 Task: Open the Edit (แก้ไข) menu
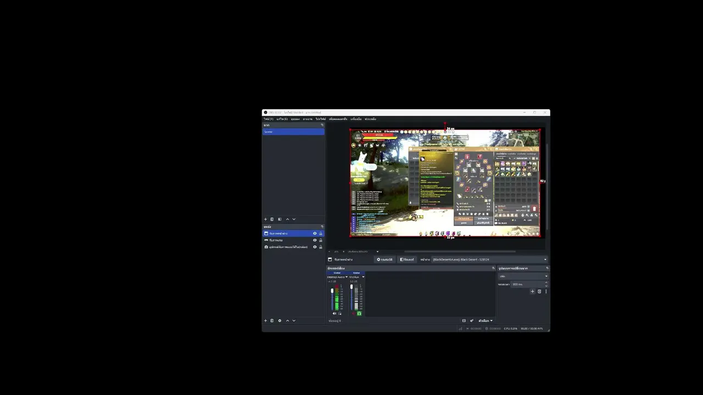coord(282,119)
